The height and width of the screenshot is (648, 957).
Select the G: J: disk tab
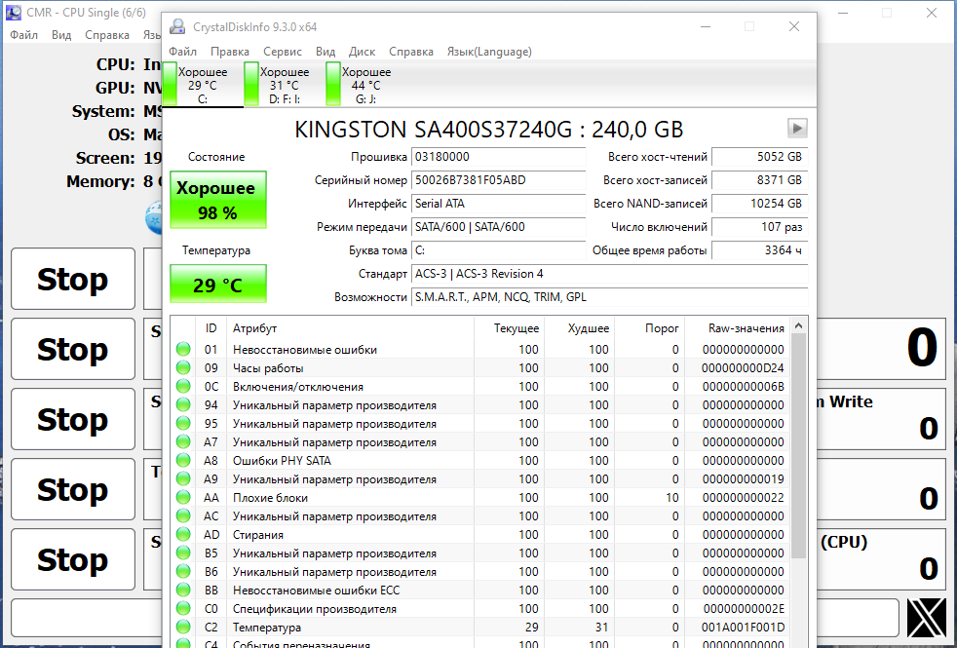coord(366,85)
